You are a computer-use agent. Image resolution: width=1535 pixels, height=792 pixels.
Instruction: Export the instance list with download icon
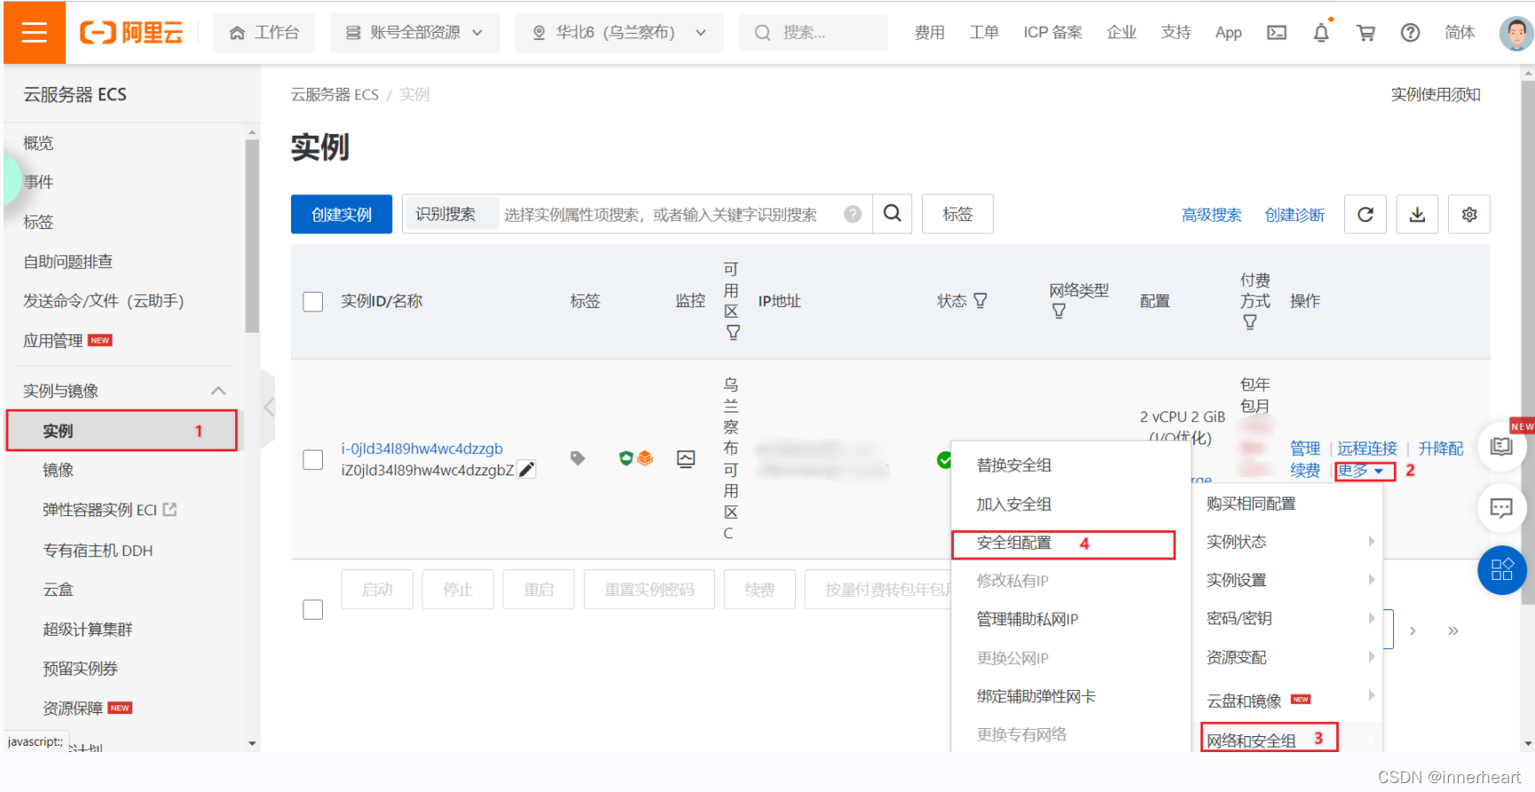[1417, 214]
